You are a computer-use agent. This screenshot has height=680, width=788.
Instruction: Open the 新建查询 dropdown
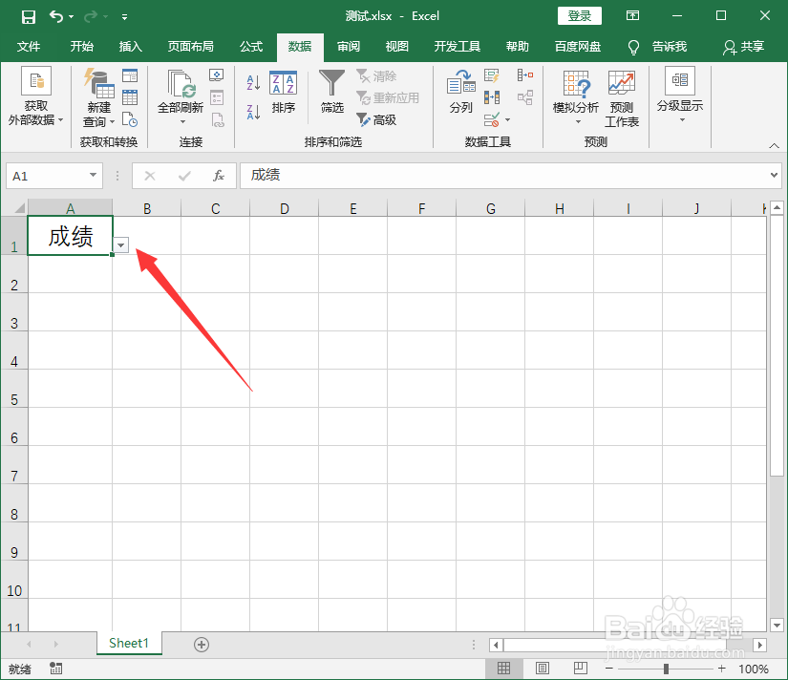pos(98,98)
